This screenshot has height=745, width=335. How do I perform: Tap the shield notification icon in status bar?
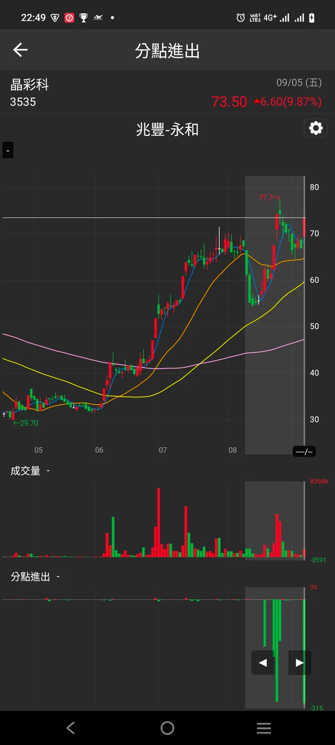pos(55,18)
